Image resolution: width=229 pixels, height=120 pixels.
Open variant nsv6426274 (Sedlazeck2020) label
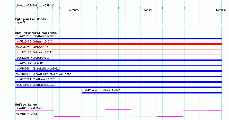click(36, 79)
